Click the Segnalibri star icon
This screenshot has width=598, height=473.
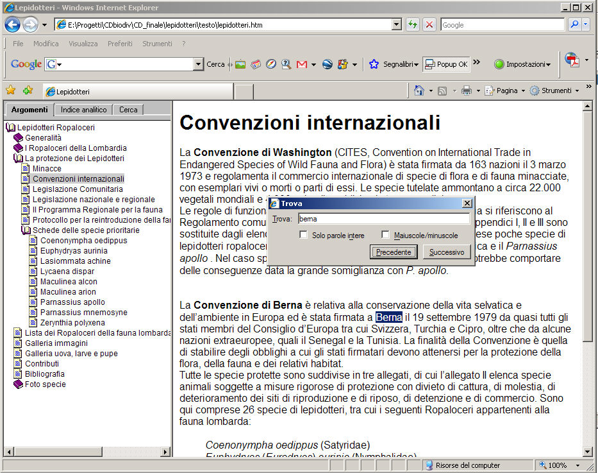click(x=374, y=64)
